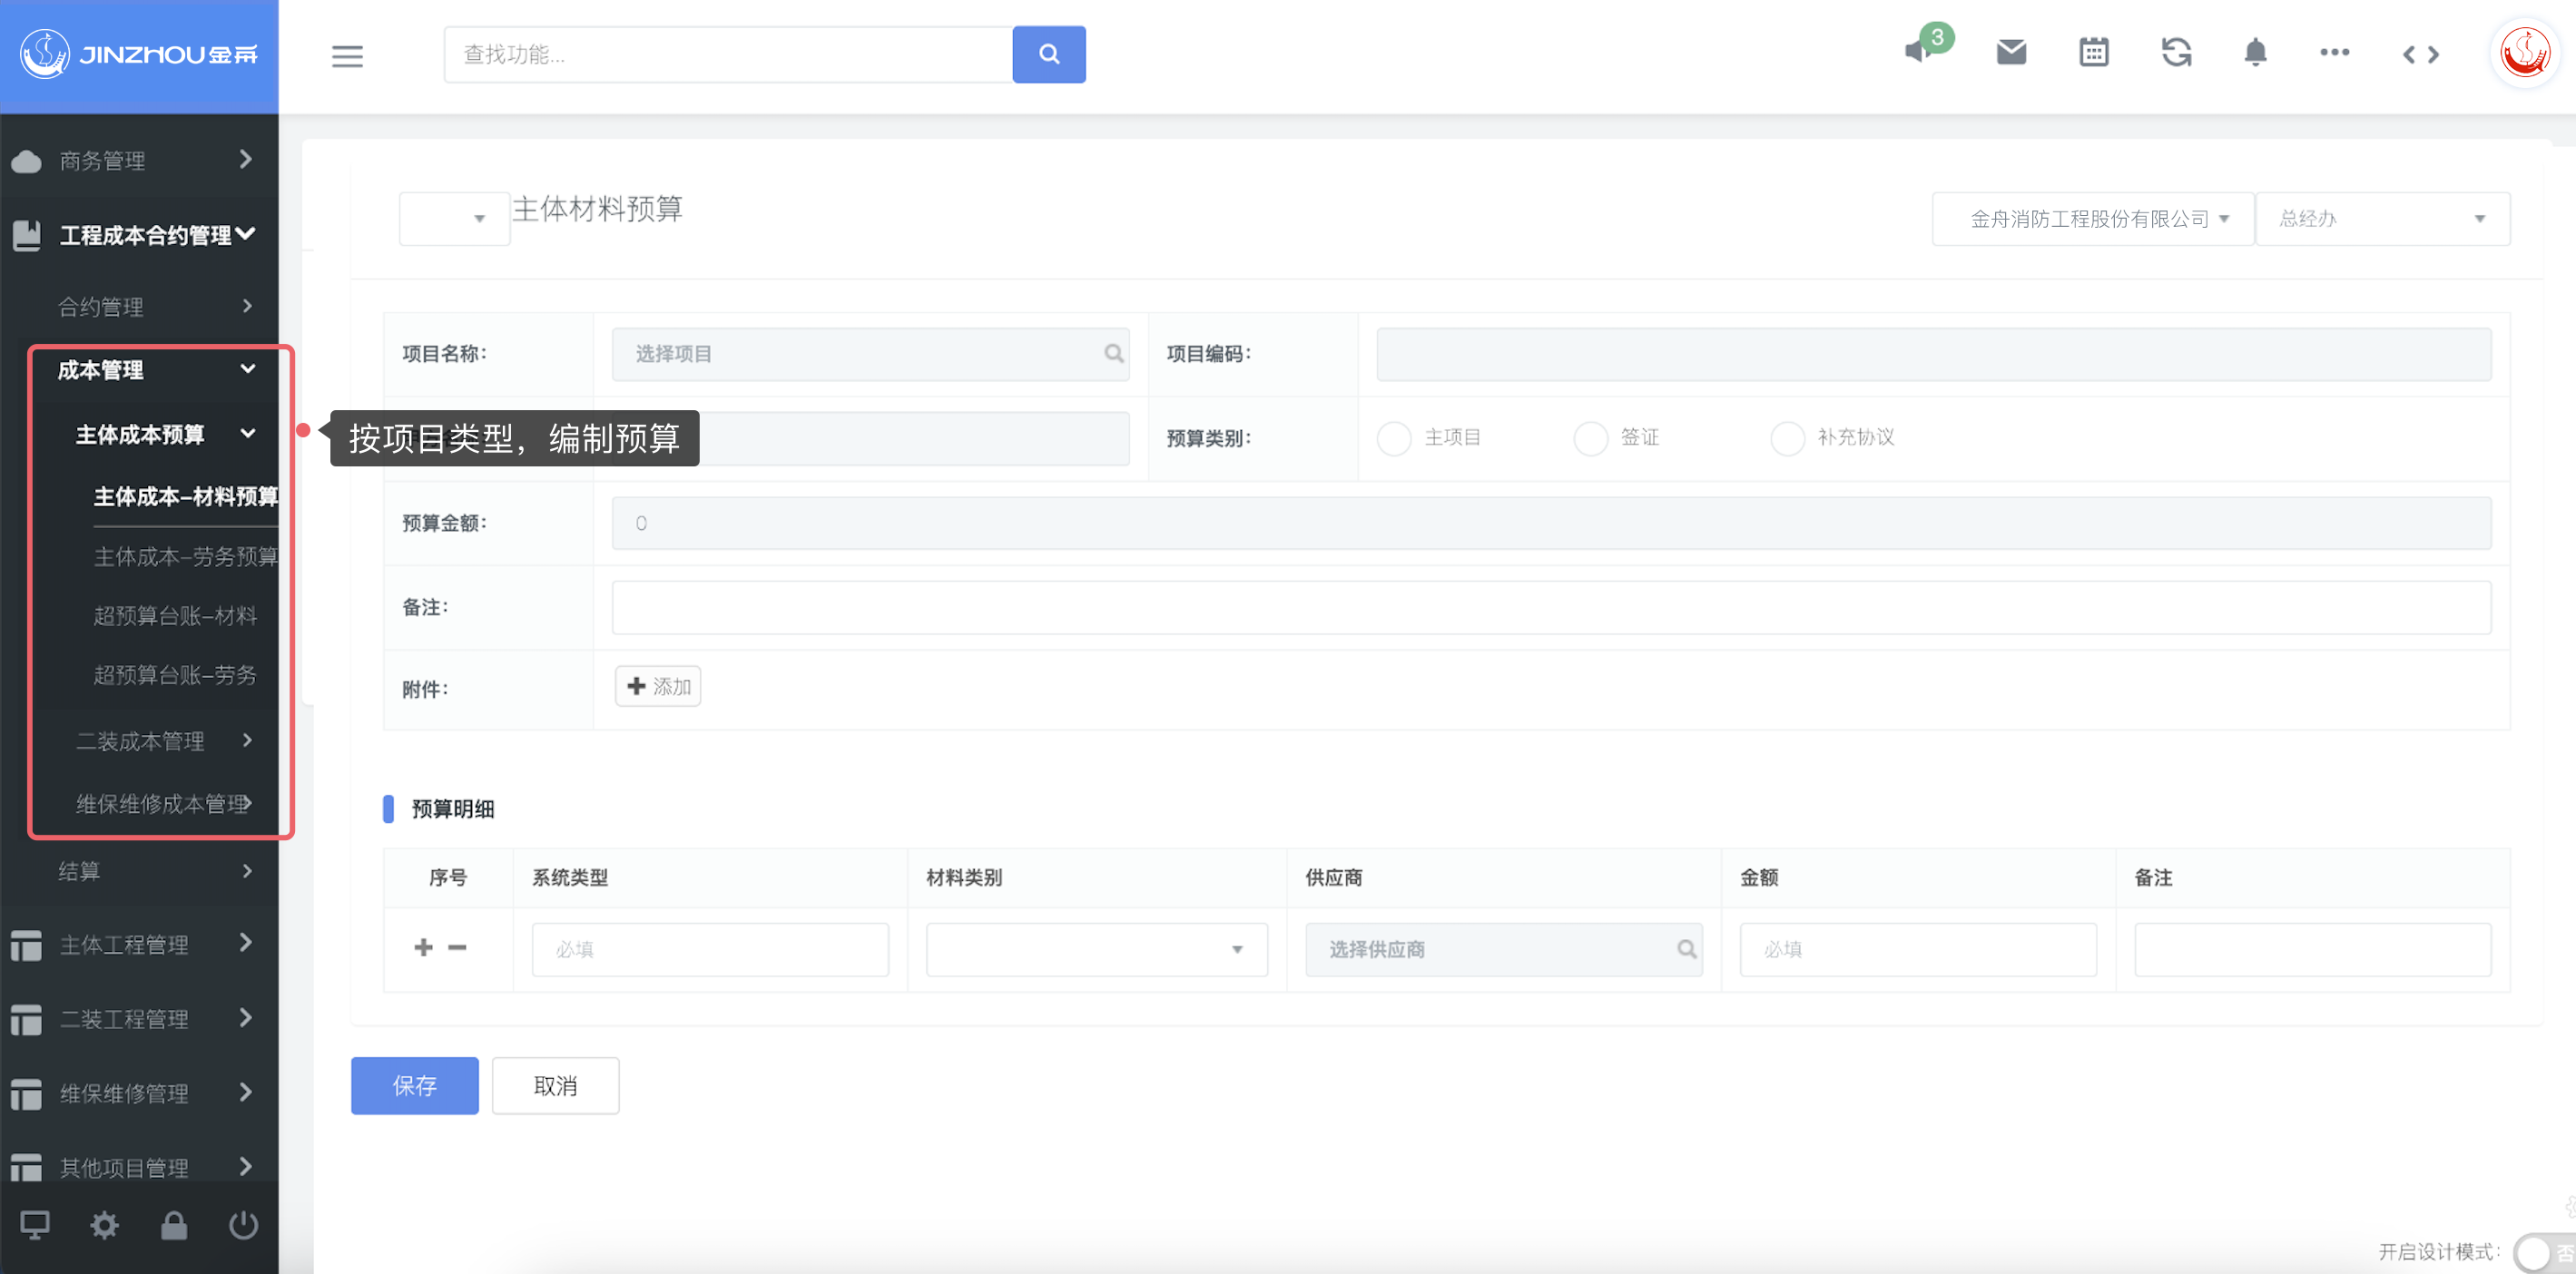The height and width of the screenshot is (1274, 2576).
Task: Click the lock screen icon in sidebar
Action: coord(174,1225)
